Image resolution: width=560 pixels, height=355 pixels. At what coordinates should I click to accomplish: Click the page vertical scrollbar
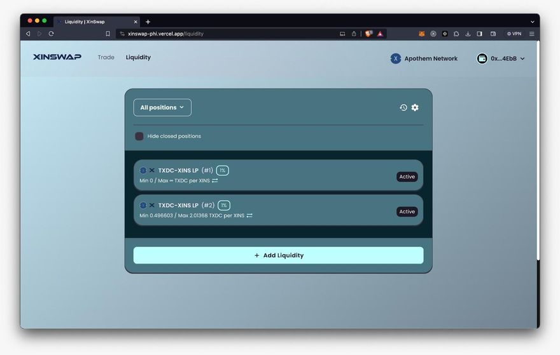[538, 150]
